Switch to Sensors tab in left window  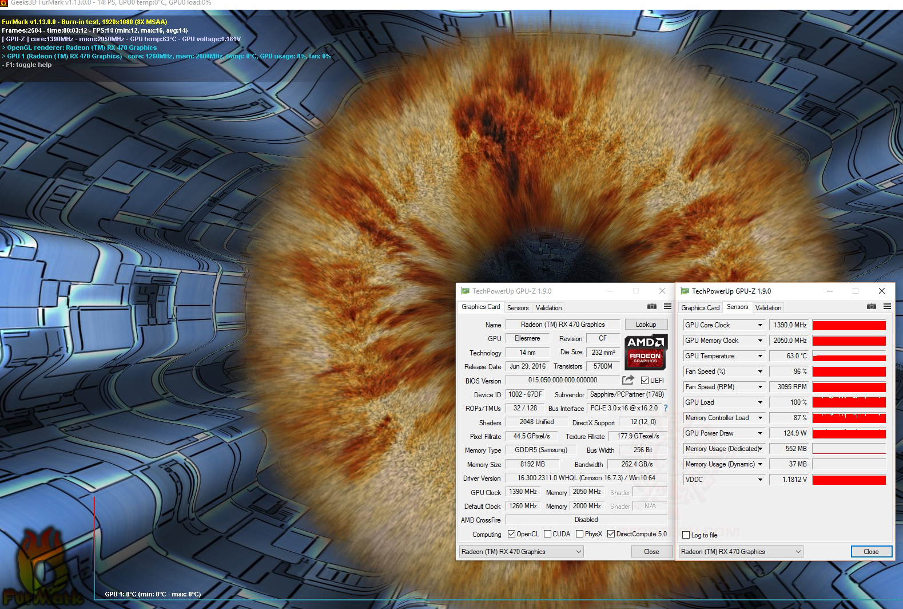click(518, 308)
